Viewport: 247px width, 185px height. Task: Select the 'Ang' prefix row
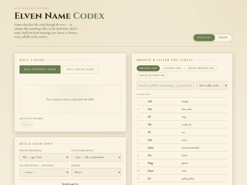pyautogui.click(x=182, y=163)
